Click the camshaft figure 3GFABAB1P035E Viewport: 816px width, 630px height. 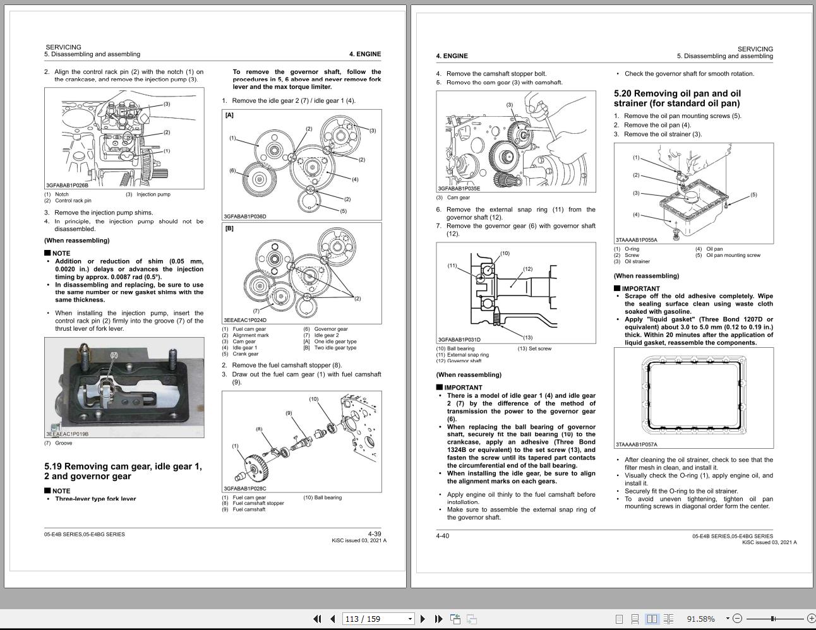[516, 140]
